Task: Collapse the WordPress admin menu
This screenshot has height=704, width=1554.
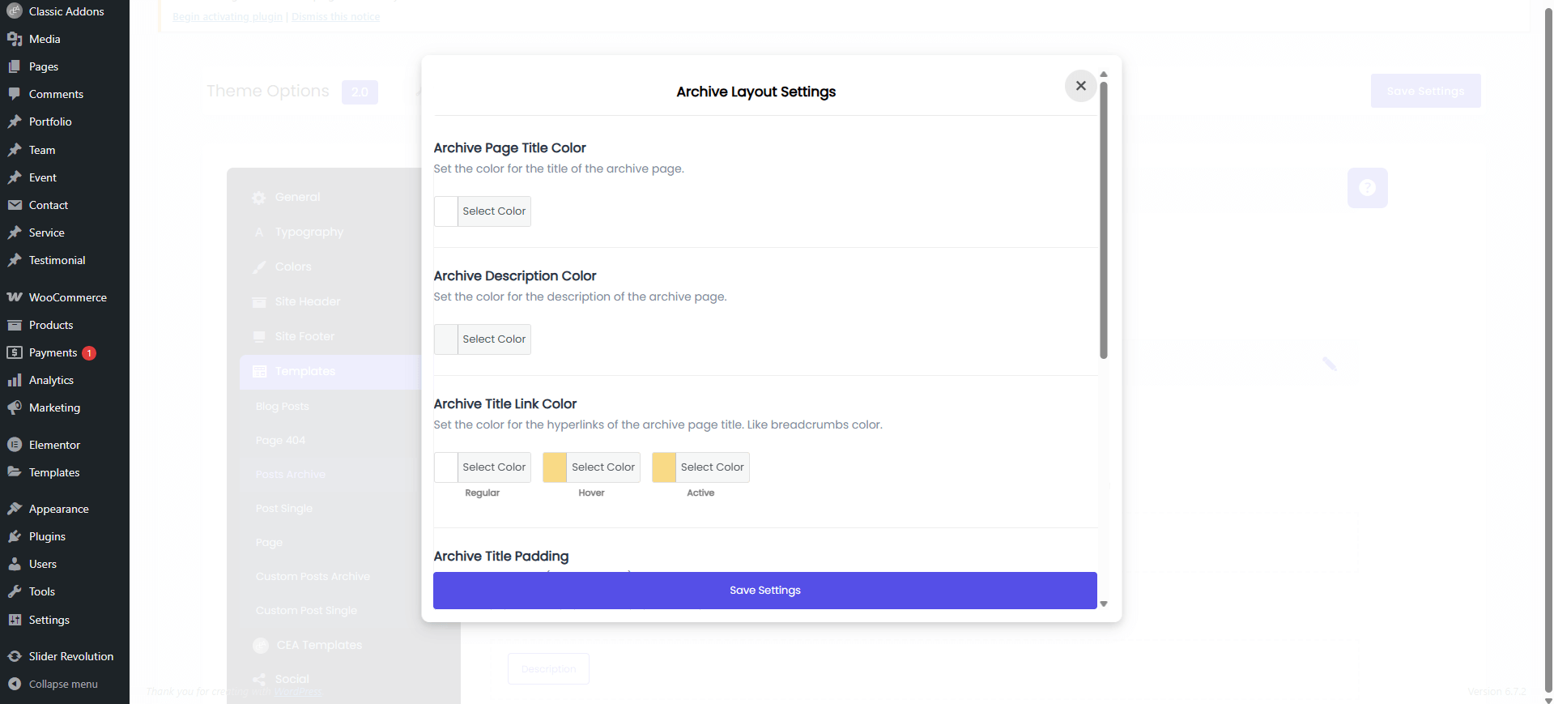Action: (x=54, y=684)
